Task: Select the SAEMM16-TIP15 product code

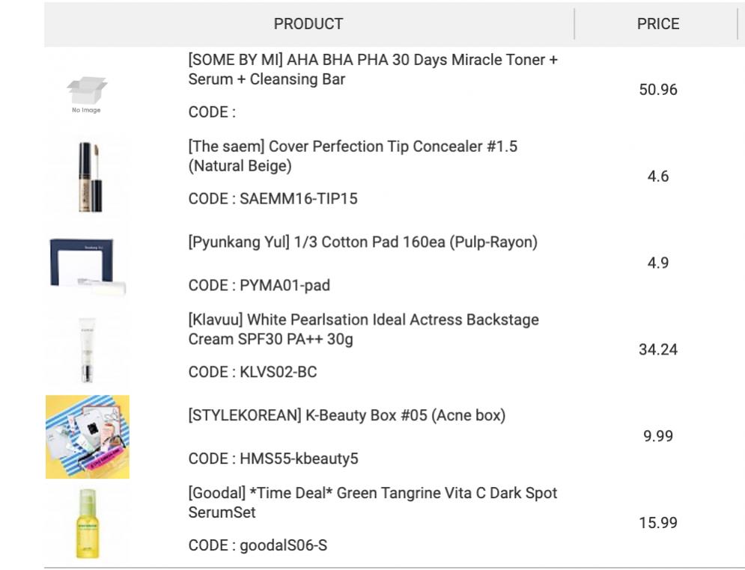Action: pyautogui.click(x=299, y=198)
